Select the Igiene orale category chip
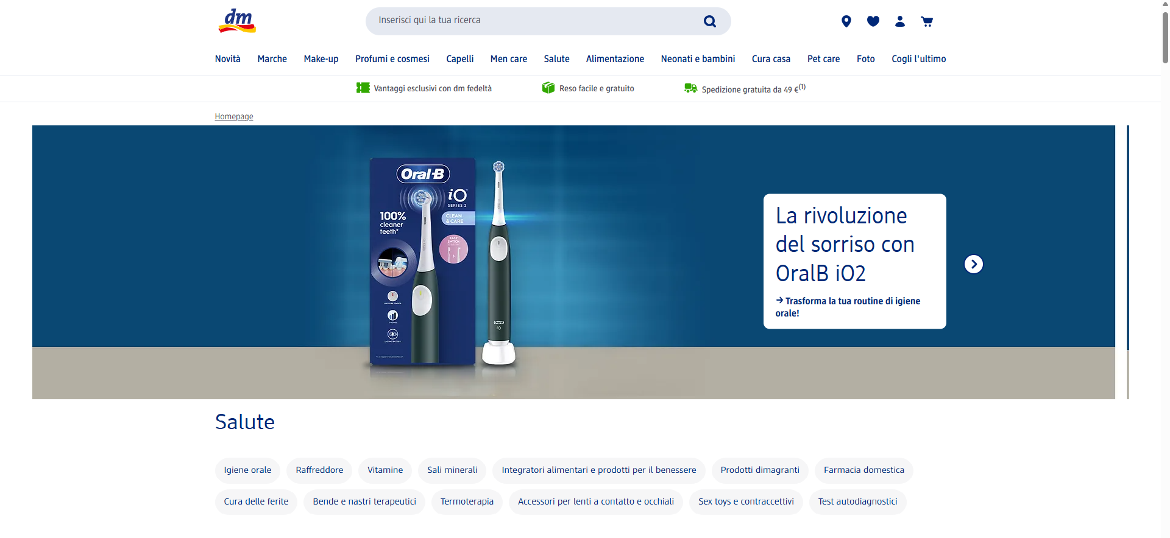The image size is (1170, 538). click(x=247, y=470)
